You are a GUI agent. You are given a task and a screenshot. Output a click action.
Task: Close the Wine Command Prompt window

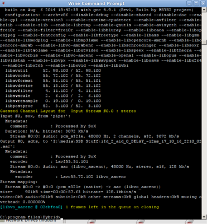(x=203, y=3)
